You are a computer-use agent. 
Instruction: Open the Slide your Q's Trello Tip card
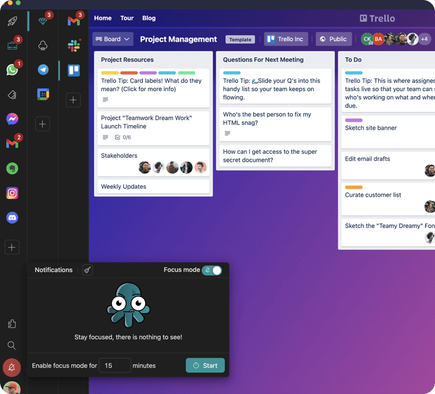point(275,86)
